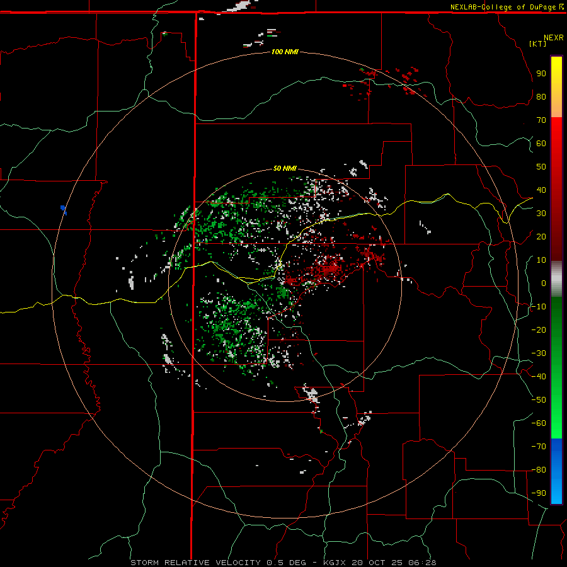Image resolution: width=567 pixels, height=567 pixels.
Task: Click the -10 value on velocity legend
Action: pyautogui.click(x=539, y=307)
